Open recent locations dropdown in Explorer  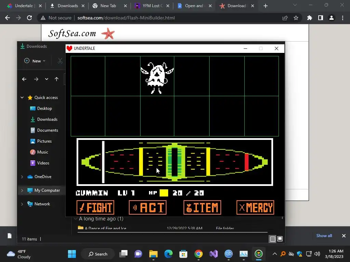click(x=46, y=79)
